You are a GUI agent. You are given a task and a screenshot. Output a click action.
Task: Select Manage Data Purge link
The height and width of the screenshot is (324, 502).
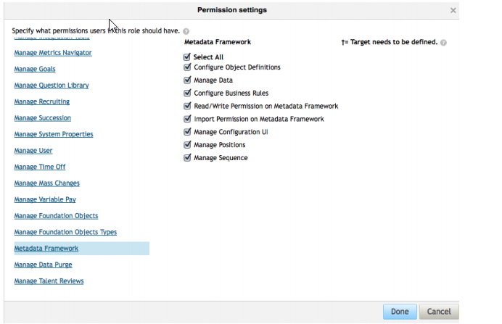point(44,265)
